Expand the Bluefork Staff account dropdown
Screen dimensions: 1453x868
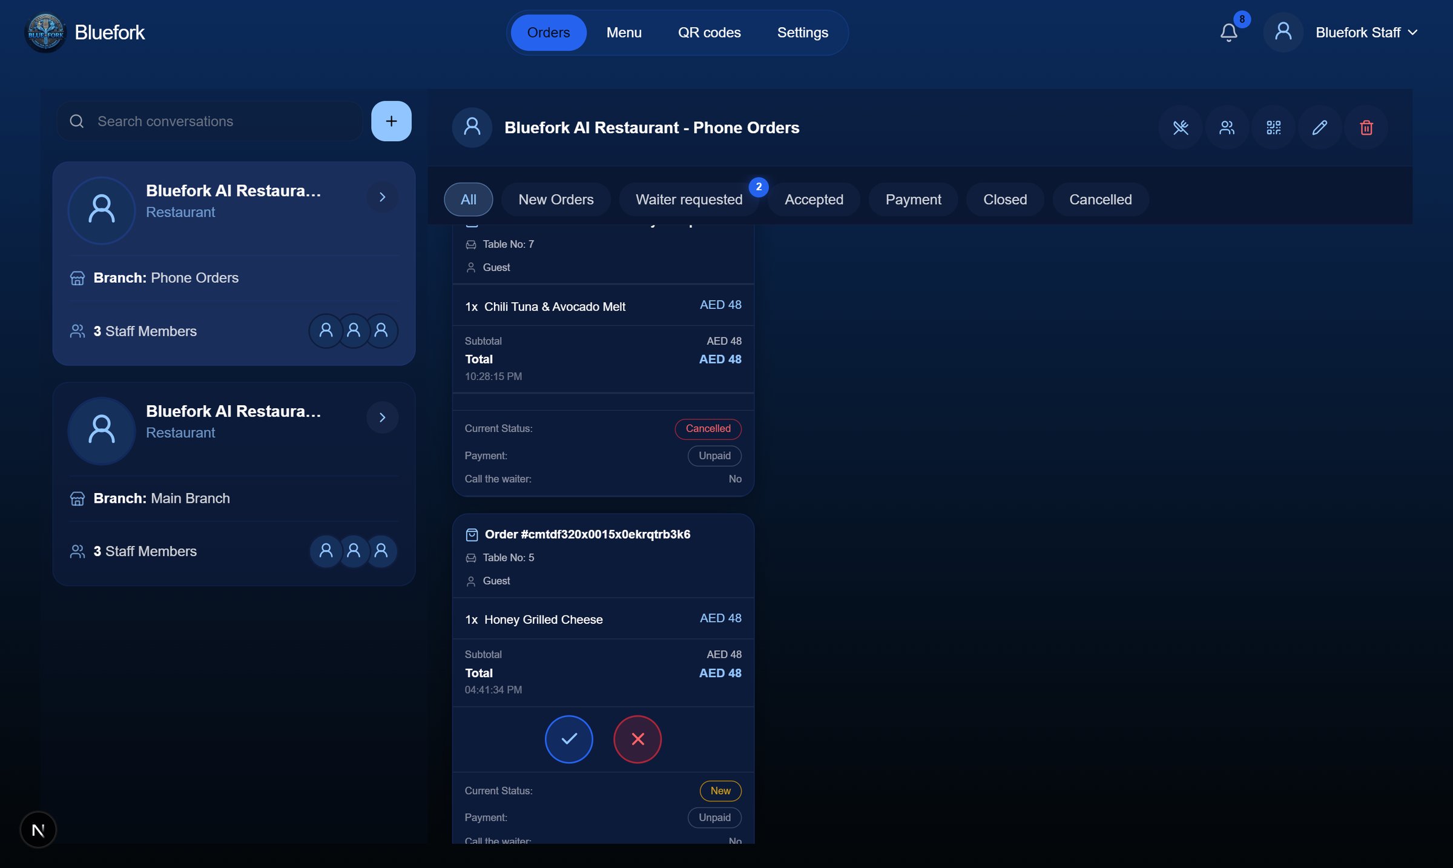coord(1366,33)
